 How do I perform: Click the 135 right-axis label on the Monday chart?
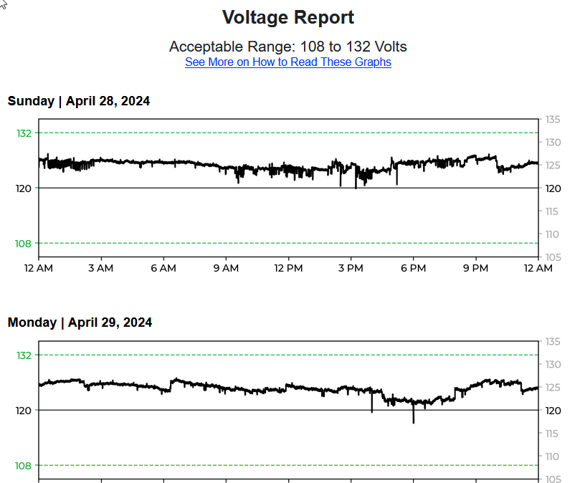click(x=553, y=342)
